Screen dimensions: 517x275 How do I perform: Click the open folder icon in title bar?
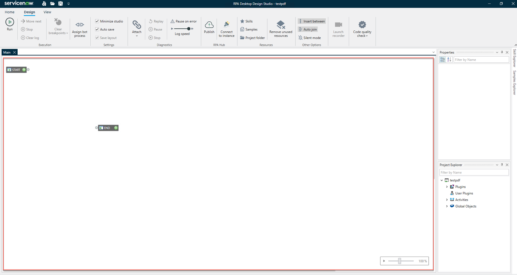(x=52, y=4)
